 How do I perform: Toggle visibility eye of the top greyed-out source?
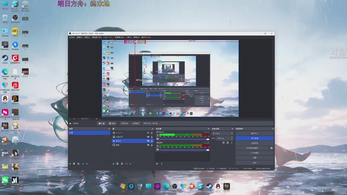[x=148, y=133]
